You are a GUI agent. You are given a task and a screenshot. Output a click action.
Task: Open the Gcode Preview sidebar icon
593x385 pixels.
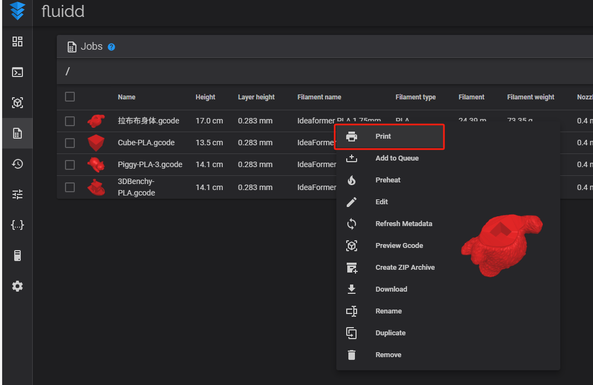click(17, 103)
